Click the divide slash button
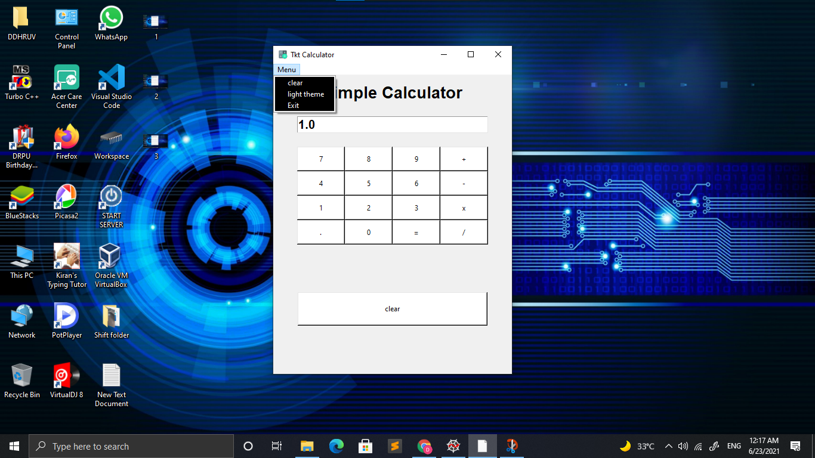815x458 pixels. tap(464, 233)
